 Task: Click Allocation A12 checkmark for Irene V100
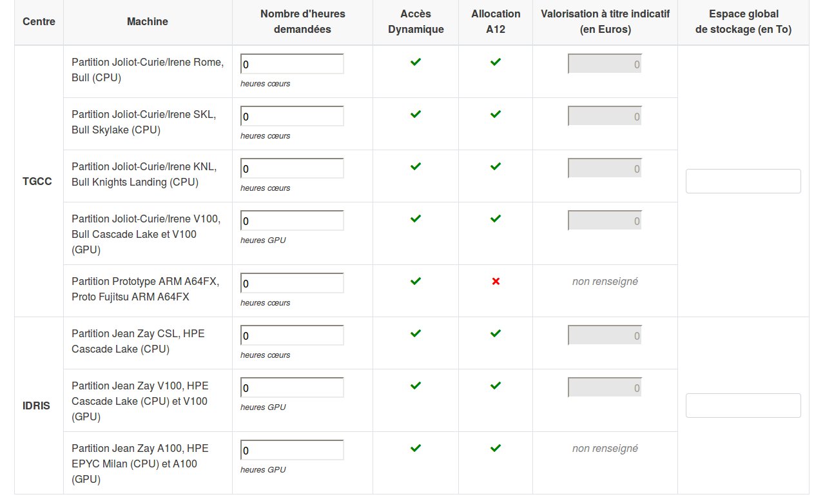click(496, 219)
